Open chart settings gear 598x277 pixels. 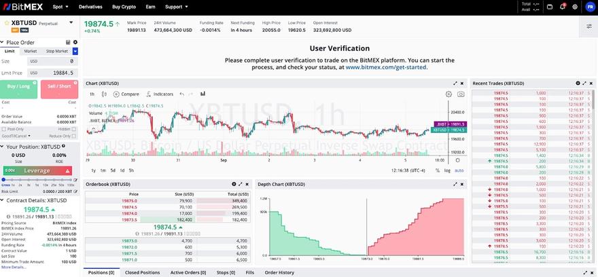coord(448,94)
